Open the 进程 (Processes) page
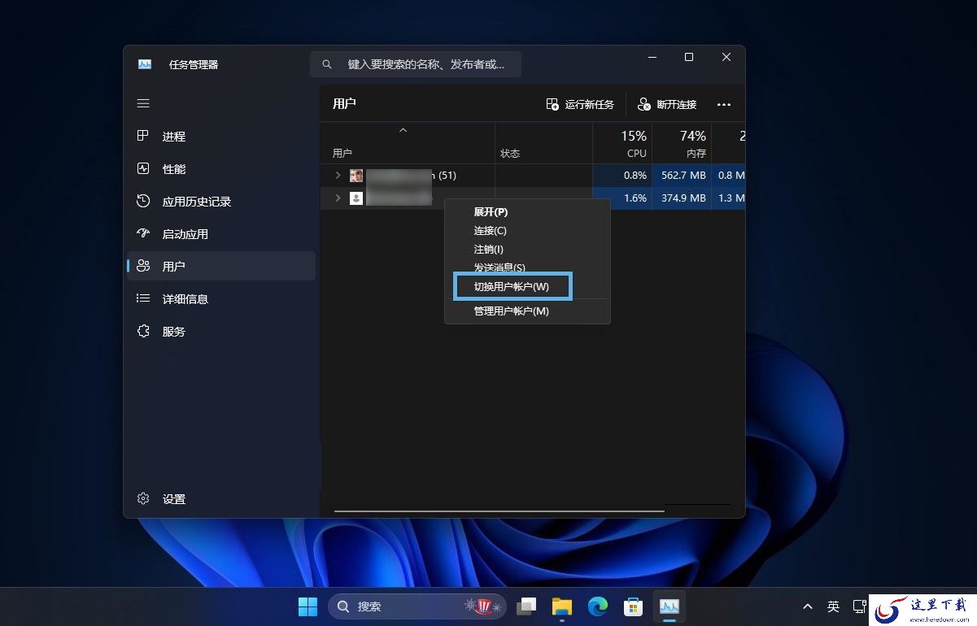The height and width of the screenshot is (626, 977). [221, 137]
